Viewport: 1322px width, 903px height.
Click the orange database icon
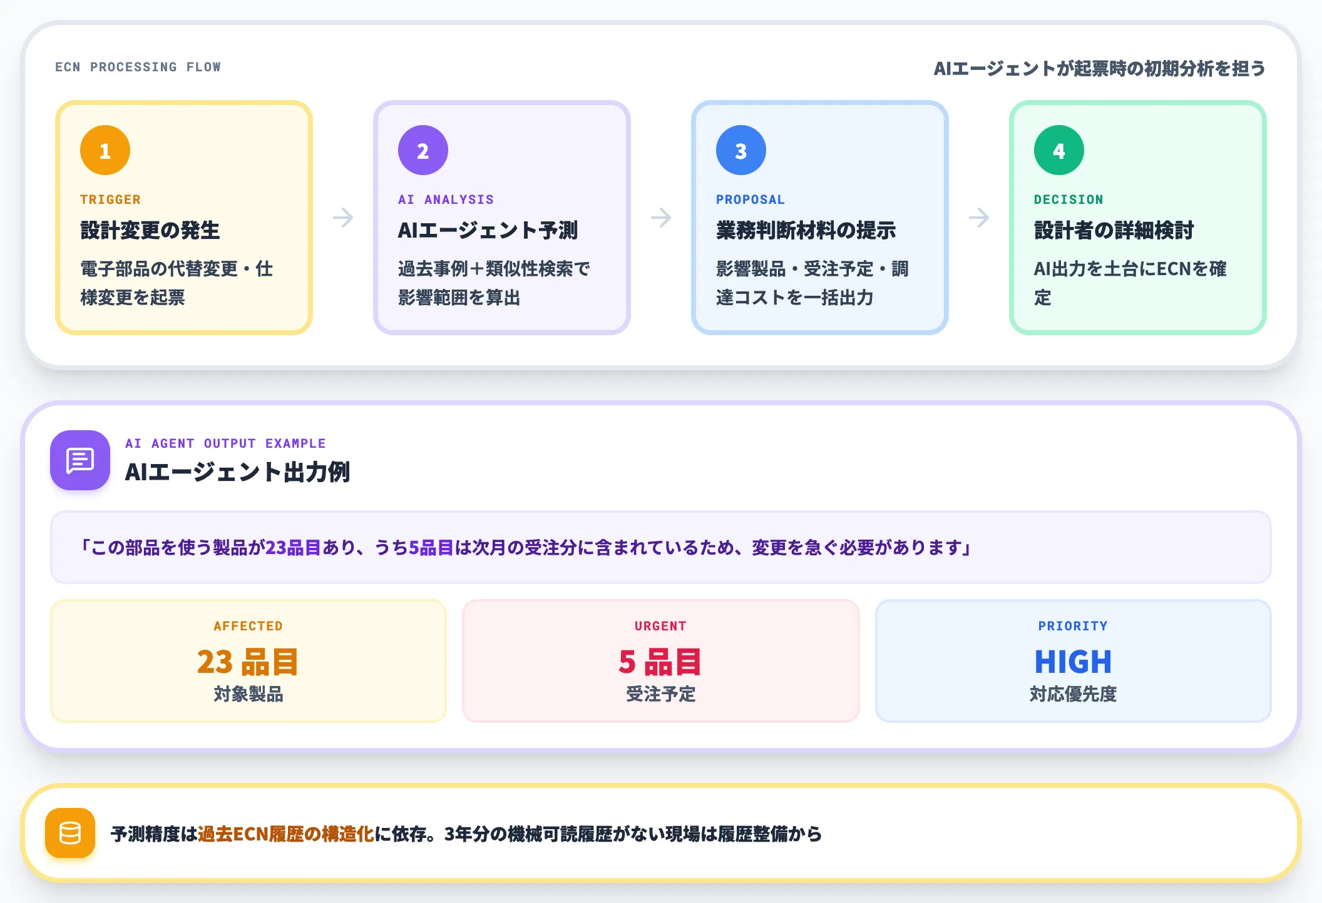coord(70,833)
